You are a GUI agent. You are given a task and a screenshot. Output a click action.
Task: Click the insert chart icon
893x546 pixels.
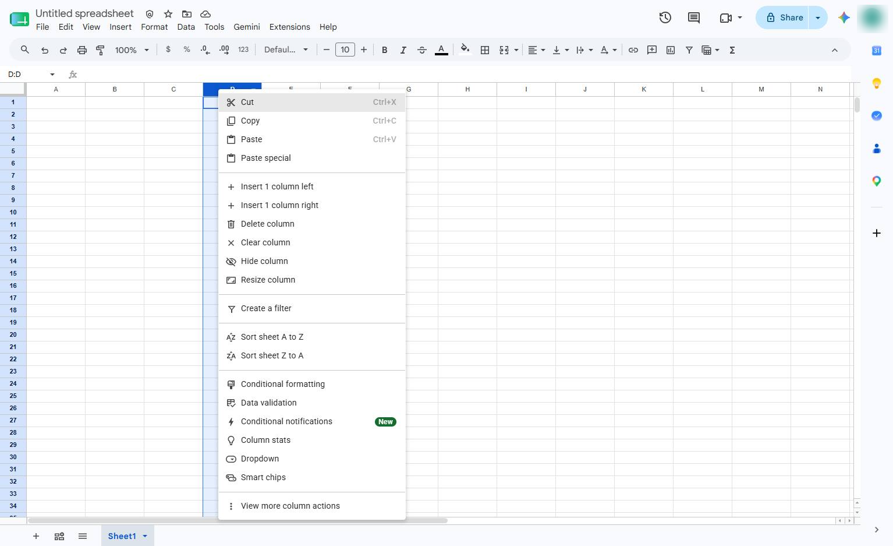pos(671,50)
